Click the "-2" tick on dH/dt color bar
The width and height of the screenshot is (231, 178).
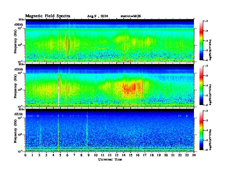coord(206,21)
